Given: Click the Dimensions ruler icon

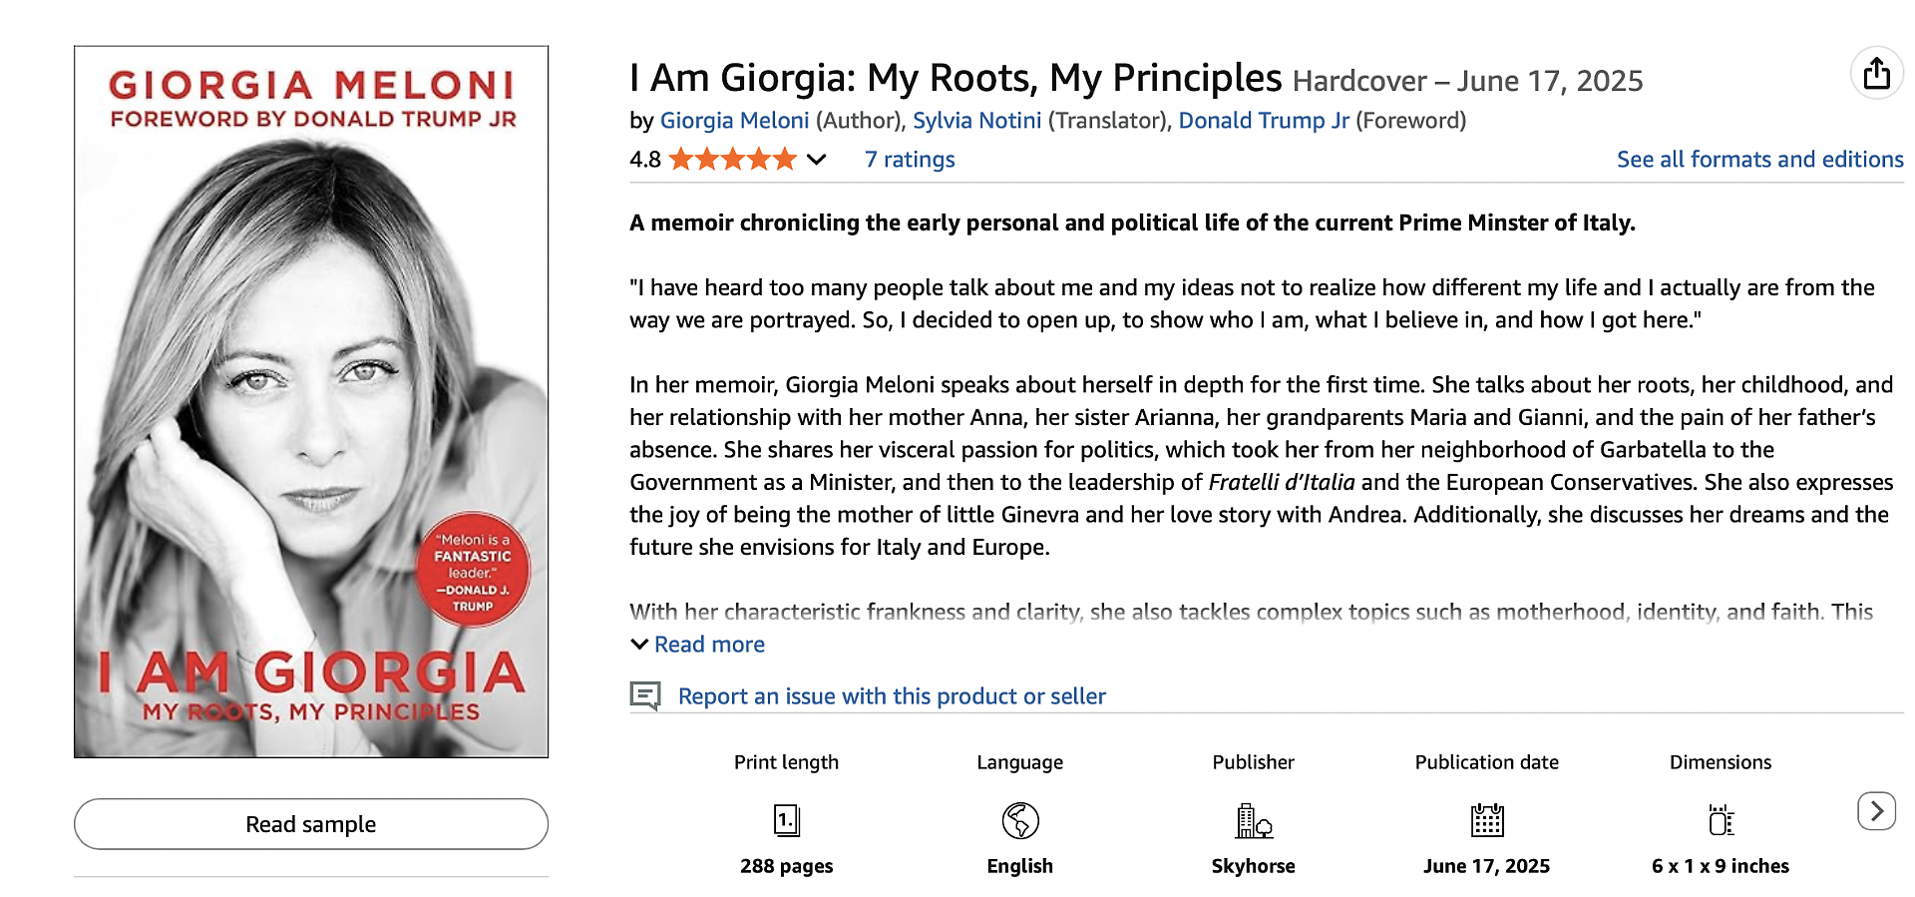Looking at the screenshot, I should (x=1721, y=820).
